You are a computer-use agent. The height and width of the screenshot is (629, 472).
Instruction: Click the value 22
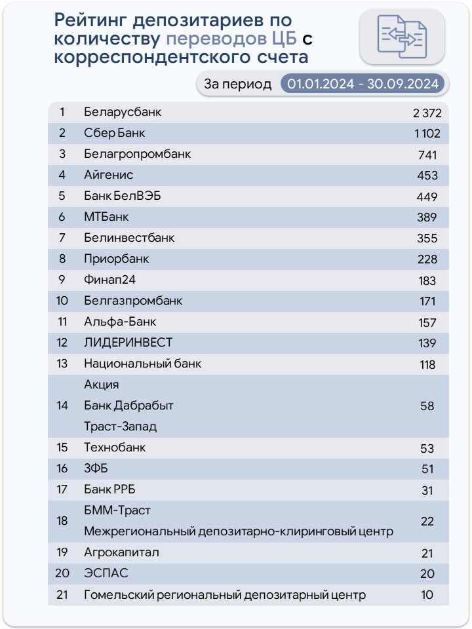427,522
